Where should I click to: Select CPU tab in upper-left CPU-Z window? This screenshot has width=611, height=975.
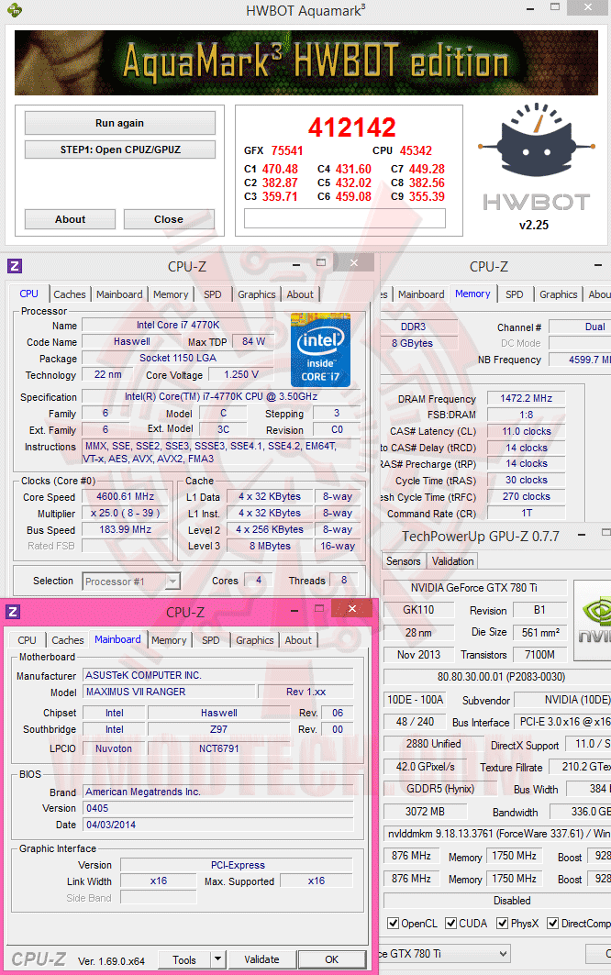28,294
